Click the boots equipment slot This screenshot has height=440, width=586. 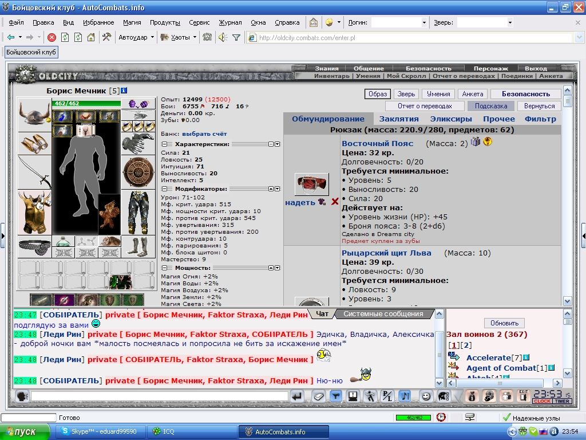(x=138, y=246)
